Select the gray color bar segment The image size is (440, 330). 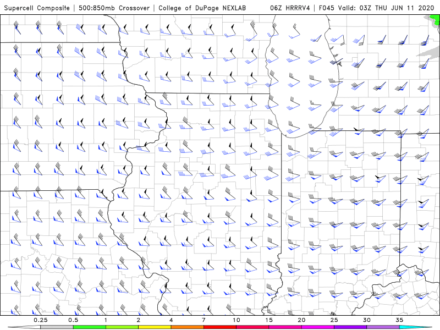pos(57,327)
